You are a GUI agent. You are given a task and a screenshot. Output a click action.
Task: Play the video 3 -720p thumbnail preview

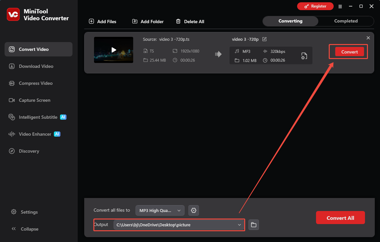[114, 50]
